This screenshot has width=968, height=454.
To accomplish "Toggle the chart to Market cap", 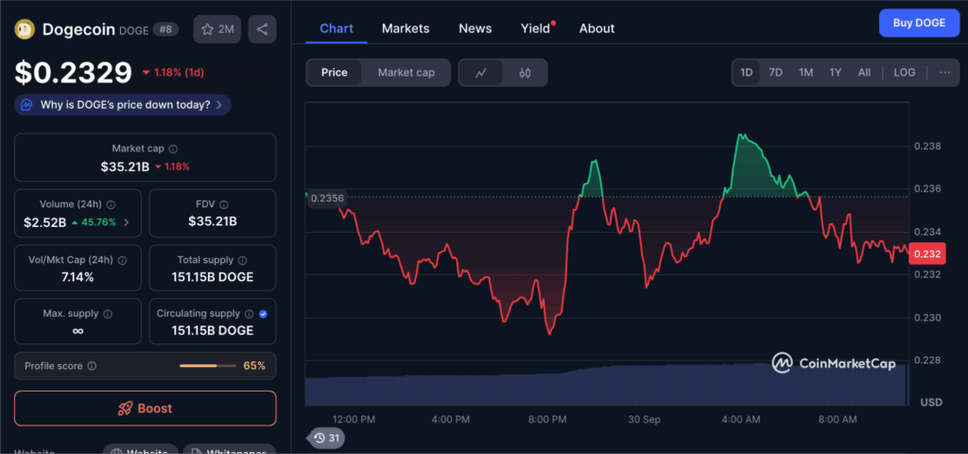I will (406, 73).
